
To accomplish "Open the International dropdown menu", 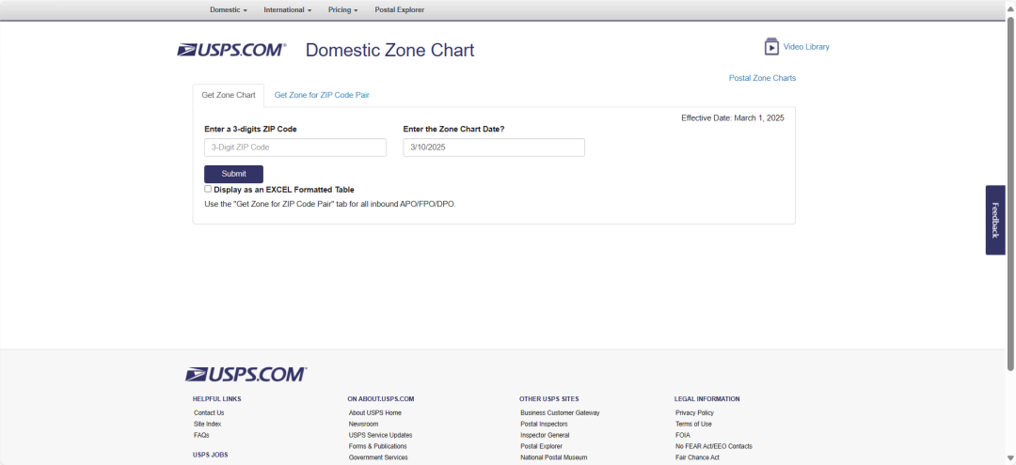I will [x=287, y=9].
